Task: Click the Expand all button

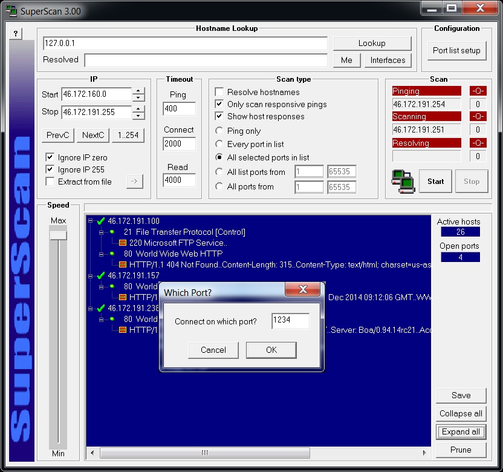Action: tap(461, 432)
